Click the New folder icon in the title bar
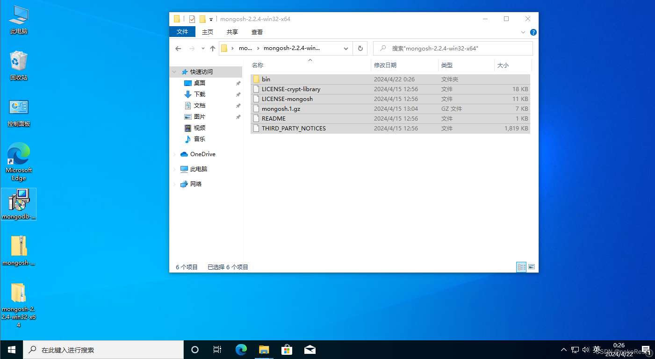Image resolution: width=655 pixels, height=359 pixels. tap(202, 19)
